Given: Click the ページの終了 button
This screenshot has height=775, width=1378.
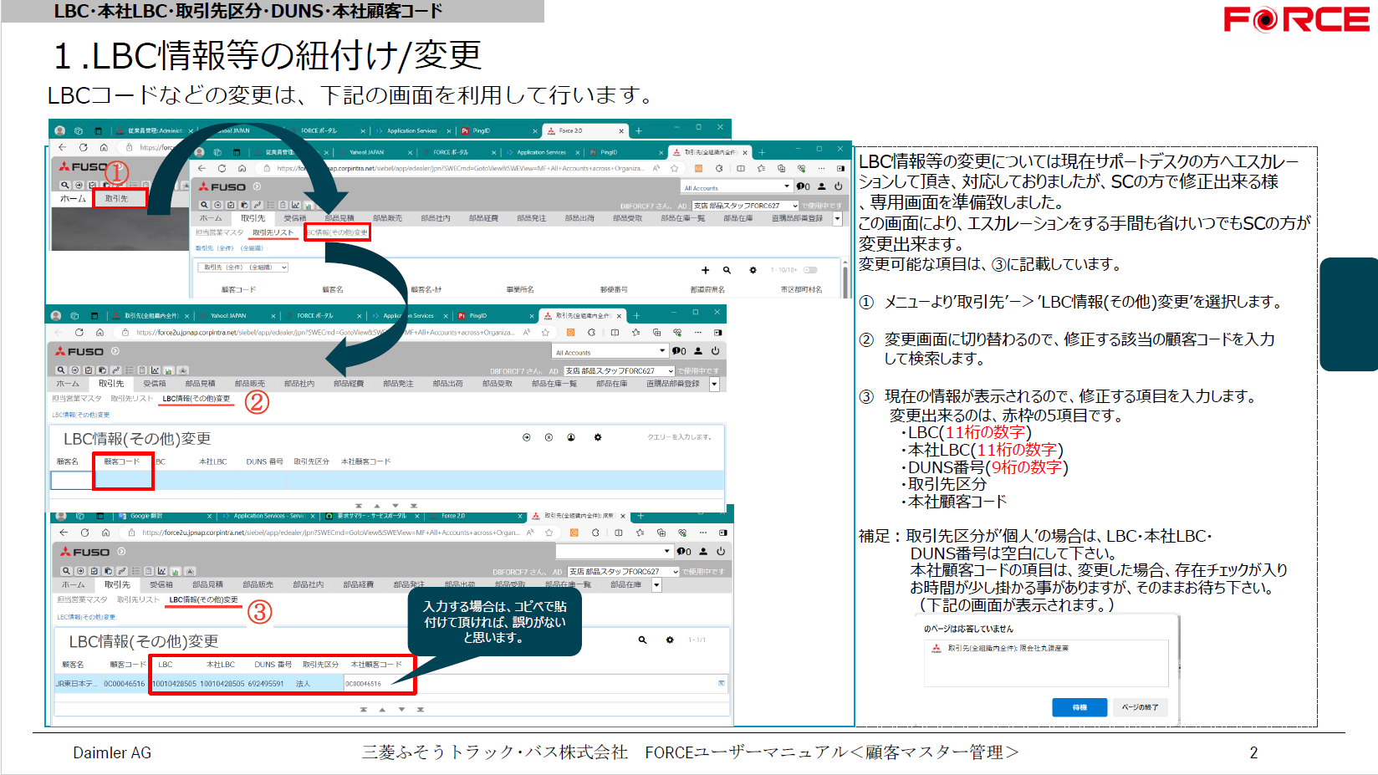Looking at the screenshot, I should click(1140, 707).
